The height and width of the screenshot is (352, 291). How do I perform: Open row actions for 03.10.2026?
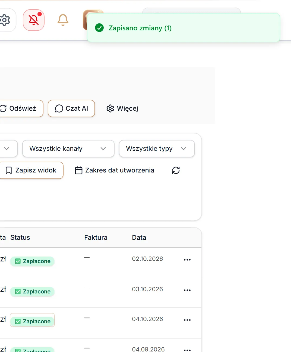(x=187, y=290)
